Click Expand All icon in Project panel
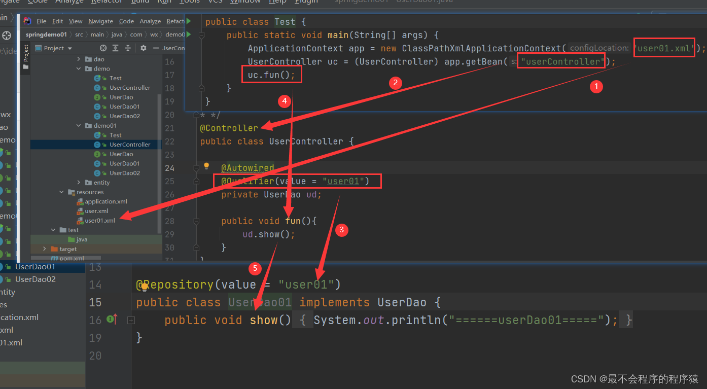 coord(116,48)
